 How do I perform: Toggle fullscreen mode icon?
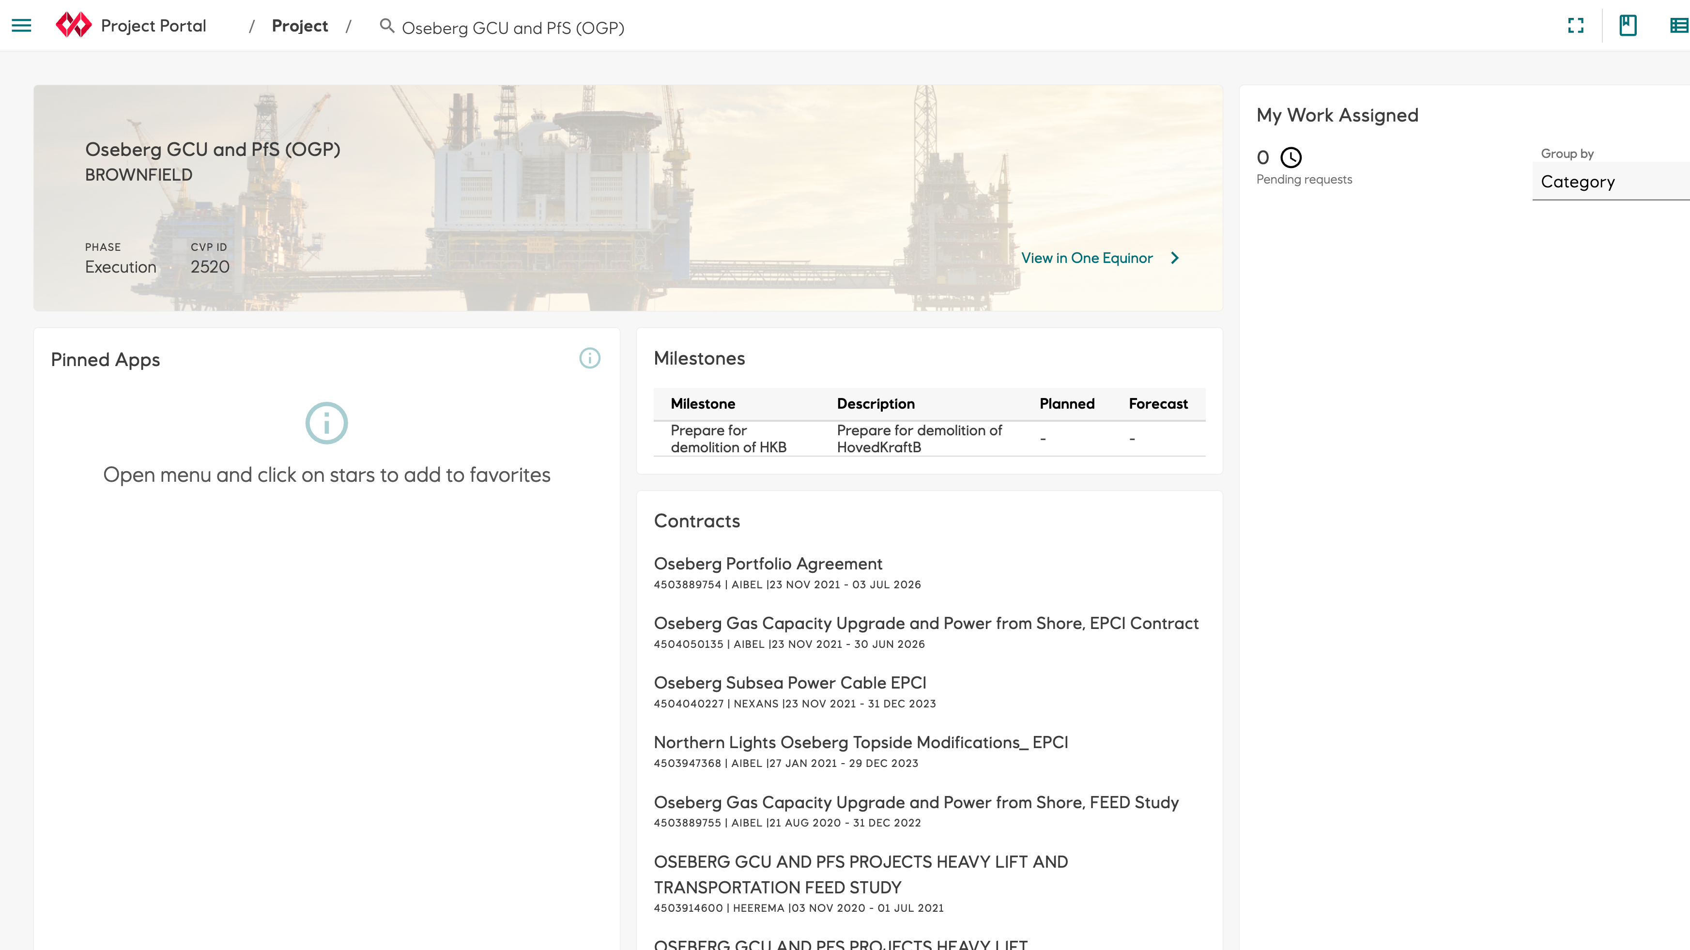tap(1576, 26)
